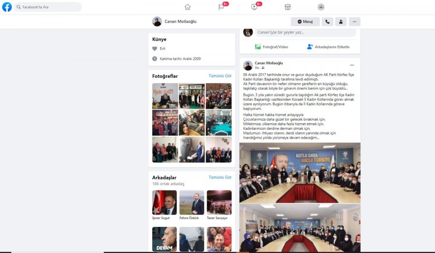Open Canan Mollaoğlu post author name
The image size is (435, 253).
269,63
